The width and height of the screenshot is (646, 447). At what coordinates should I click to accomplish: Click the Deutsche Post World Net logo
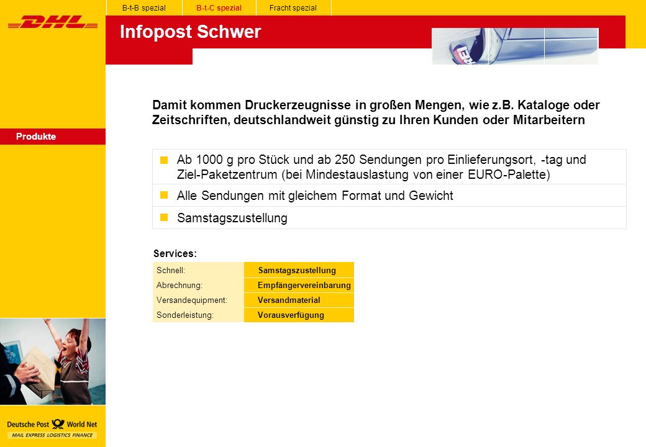52,425
